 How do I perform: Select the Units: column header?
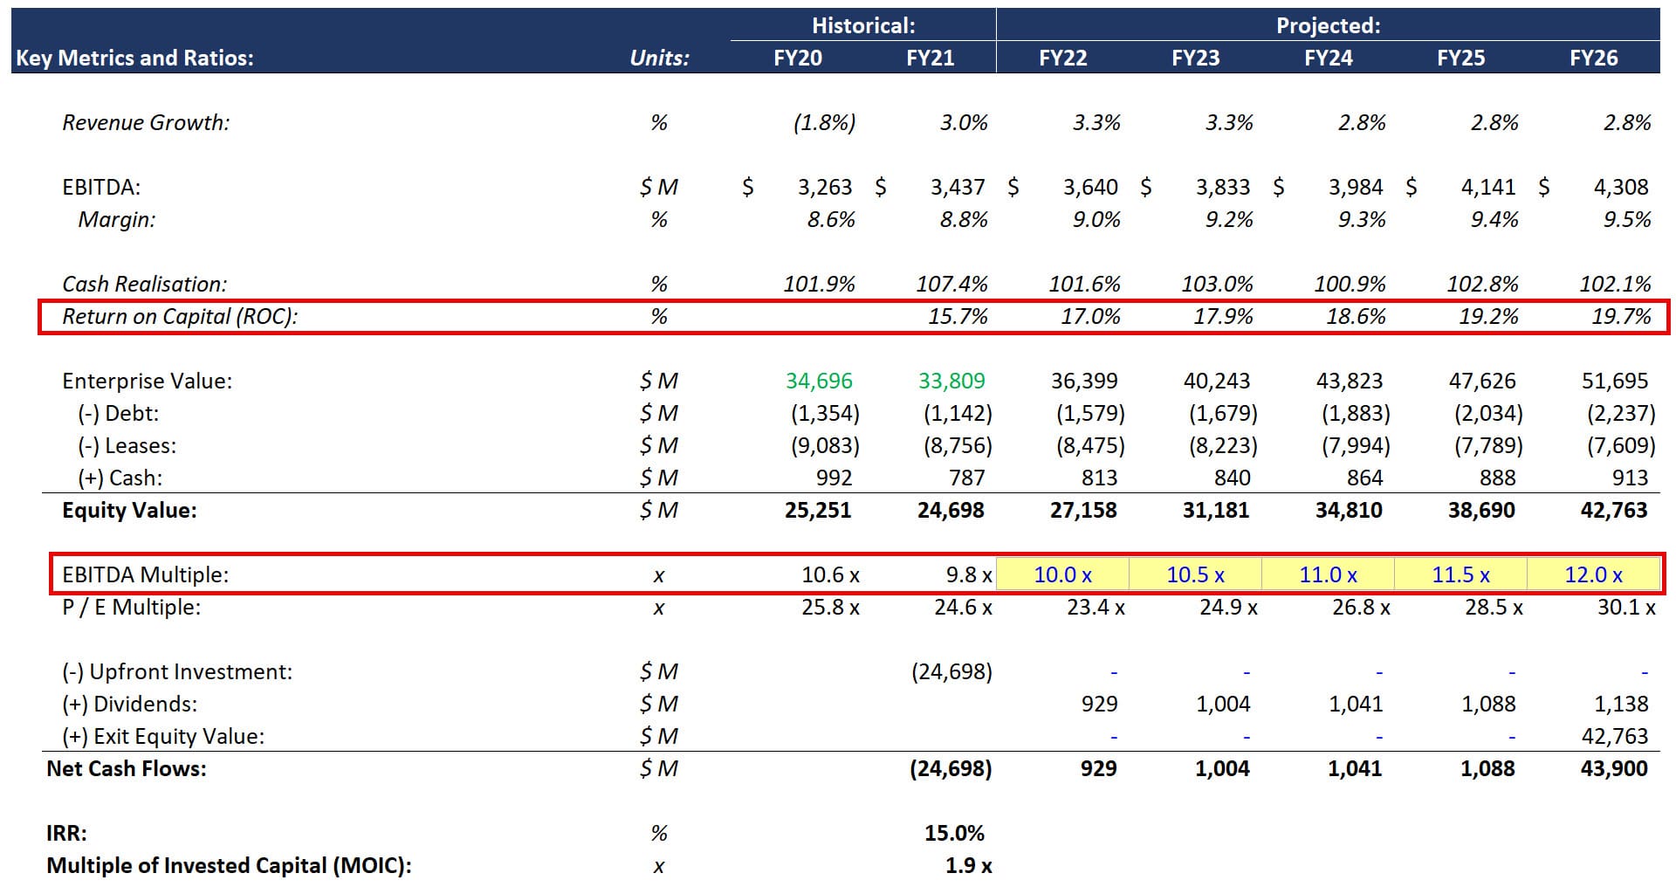pyautogui.click(x=661, y=58)
